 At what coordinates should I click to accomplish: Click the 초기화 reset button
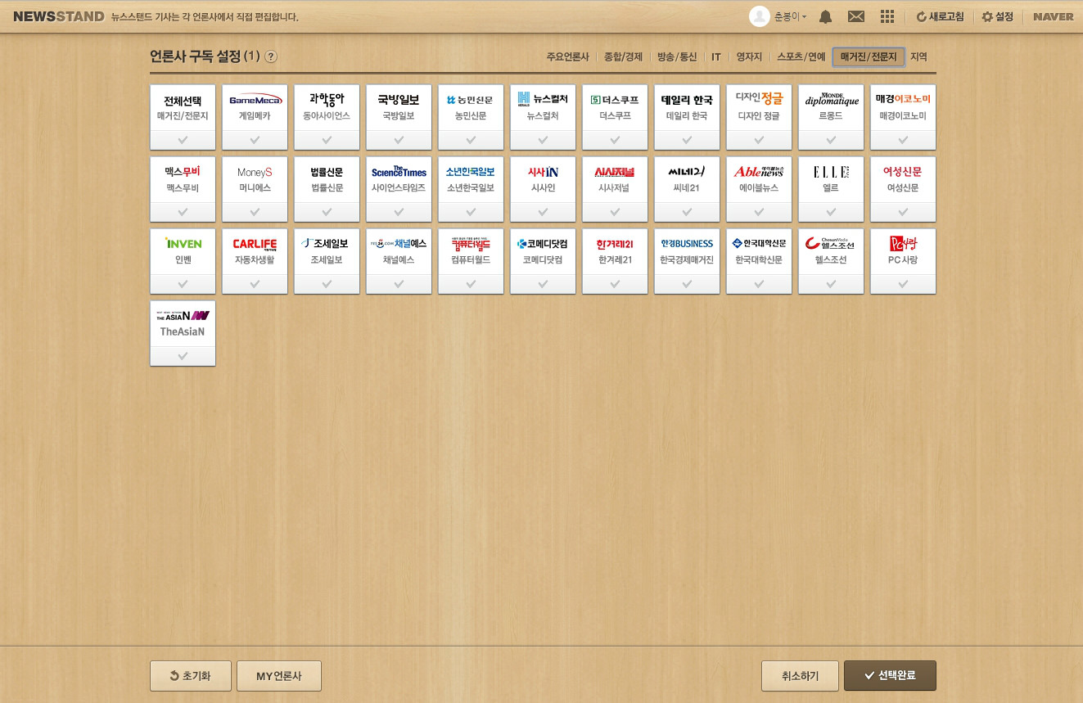[191, 676]
